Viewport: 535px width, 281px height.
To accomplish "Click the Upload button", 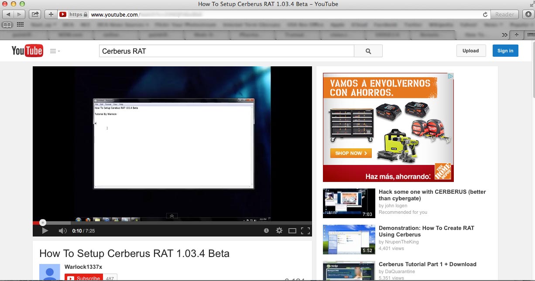I will [x=470, y=51].
